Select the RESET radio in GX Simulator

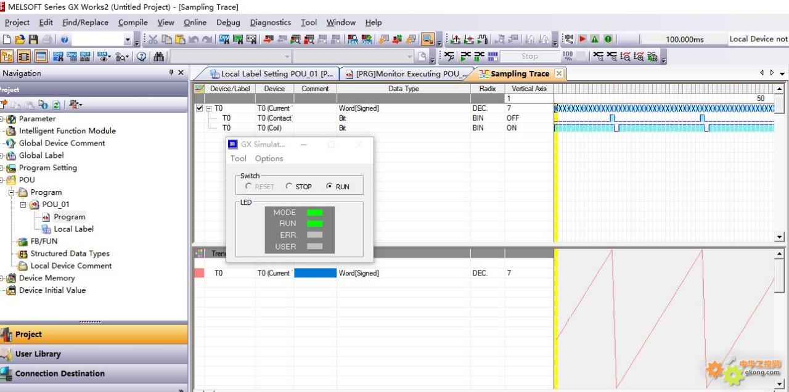[248, 186]
